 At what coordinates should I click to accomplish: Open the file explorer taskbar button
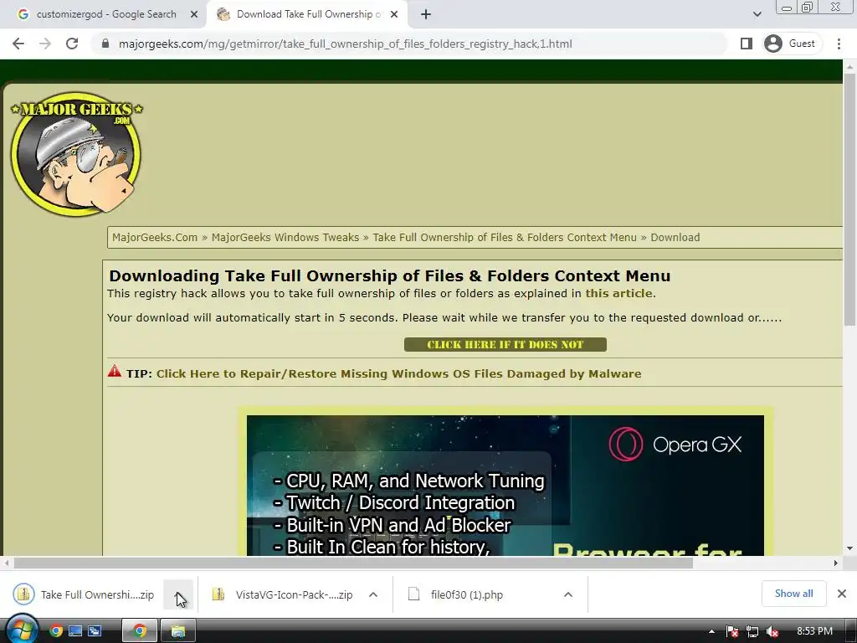[178, 631]
